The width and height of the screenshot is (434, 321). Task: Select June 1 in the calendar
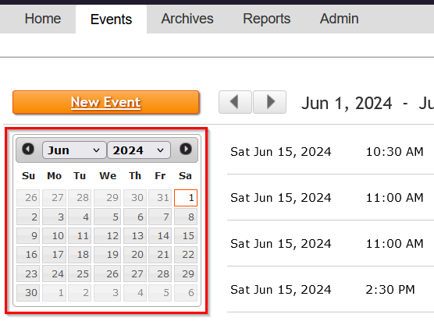(x=186, y=198)
